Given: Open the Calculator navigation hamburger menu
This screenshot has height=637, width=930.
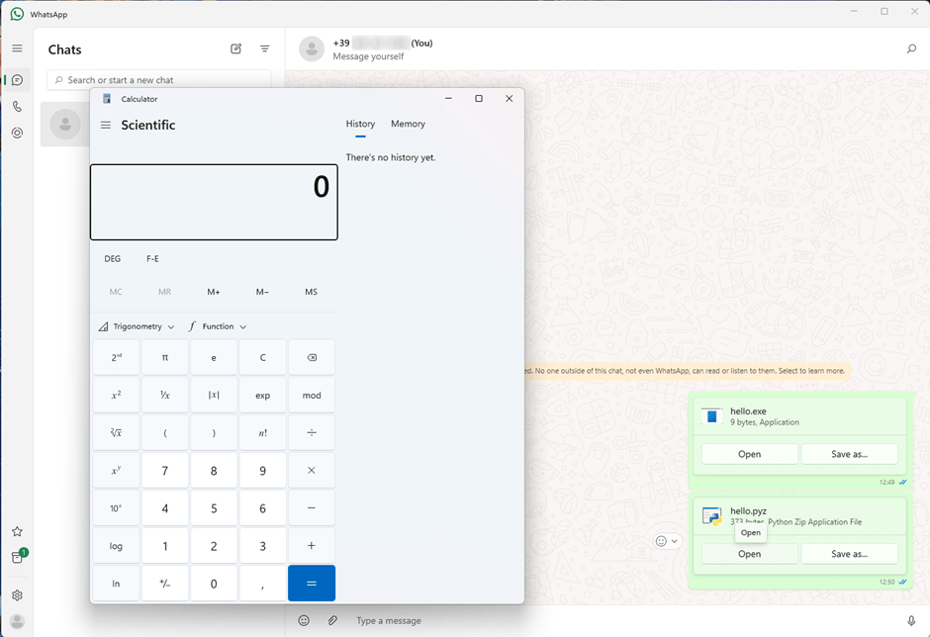Looking at the screenshot, I should [106, 126].
